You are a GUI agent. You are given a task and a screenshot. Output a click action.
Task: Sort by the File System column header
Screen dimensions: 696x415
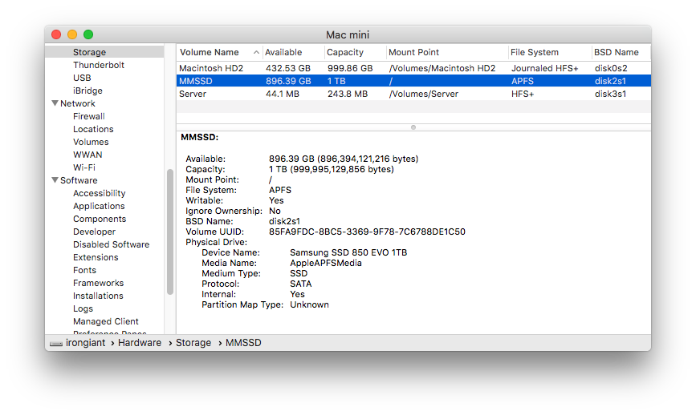[x=550, y=52]
